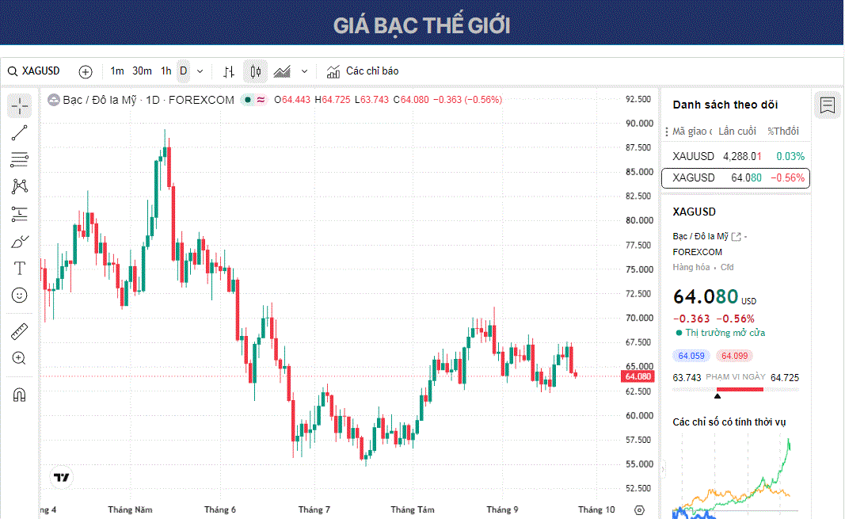
Task: Select the trend line drawing tool
Action: [19, 132]
